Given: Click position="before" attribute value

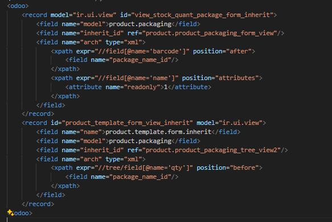Looking at the screenshot, I should click(244, 167).
